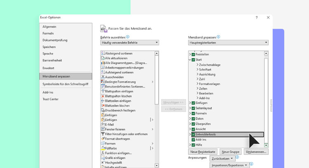Image resolution: width=309 pixels, height=168 pixels.
Task: Click the Fenster fixieren icon
Action: [103, 129]
